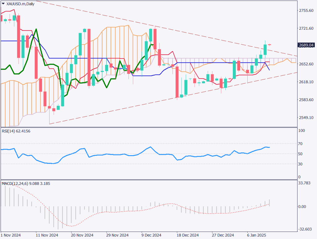Click the 11 Nov 2024 date label
The height and width of the screenshot is (239, 317).
(47, 235)
